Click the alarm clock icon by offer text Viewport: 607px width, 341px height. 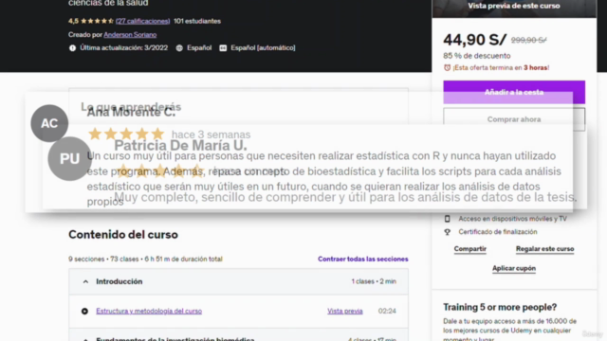pos(447,67)
